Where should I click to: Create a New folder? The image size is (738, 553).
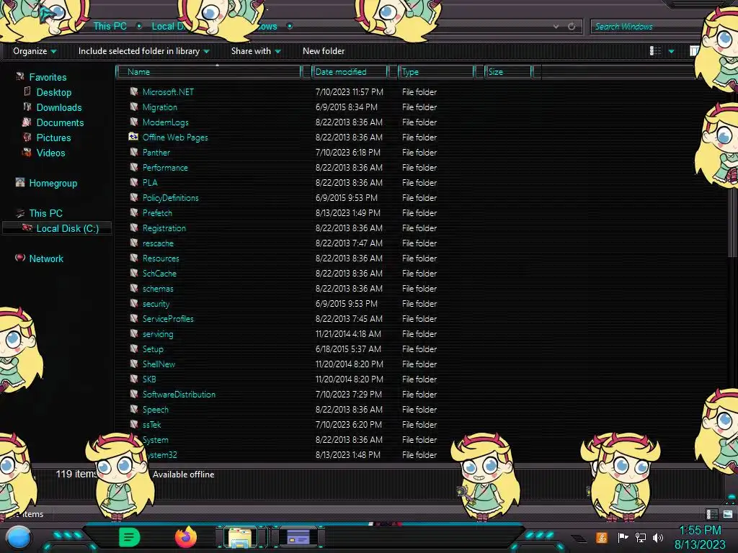[x=324, y=51]
